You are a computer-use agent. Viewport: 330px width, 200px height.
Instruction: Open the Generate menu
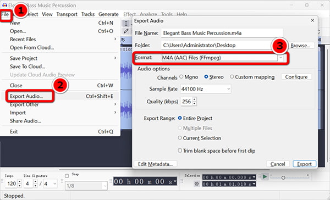click(108, 14)
